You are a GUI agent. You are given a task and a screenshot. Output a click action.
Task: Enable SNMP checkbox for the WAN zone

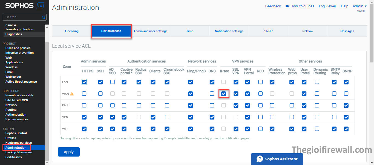346,94
